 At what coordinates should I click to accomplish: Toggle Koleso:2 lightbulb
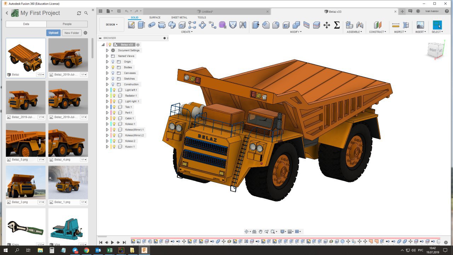114,141
